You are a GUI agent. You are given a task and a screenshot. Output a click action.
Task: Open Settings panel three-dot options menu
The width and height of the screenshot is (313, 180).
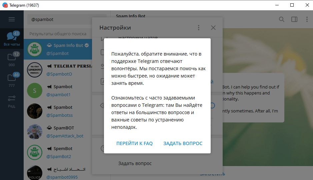point(199,28)
